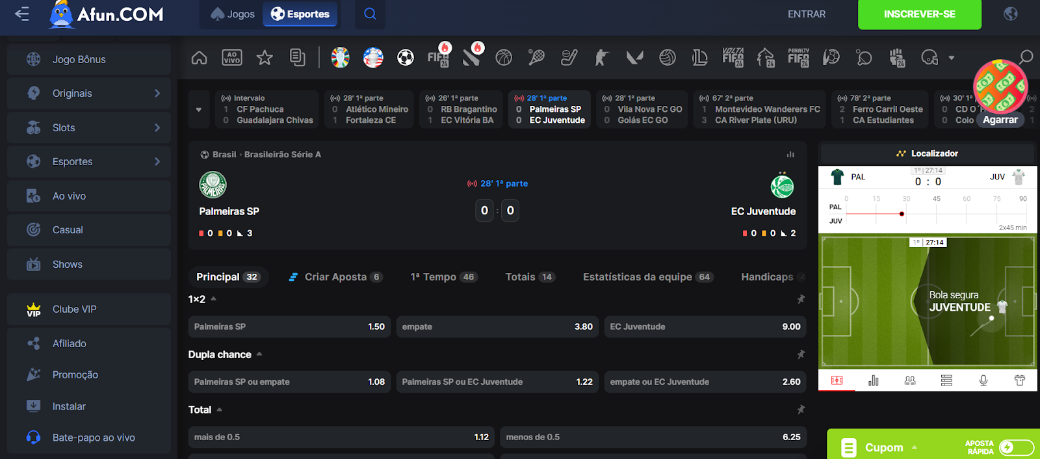The width and height of the screenshot is (1040, 459).
Task: Click the back arrow in the header
Action: [x=22, y=14]
